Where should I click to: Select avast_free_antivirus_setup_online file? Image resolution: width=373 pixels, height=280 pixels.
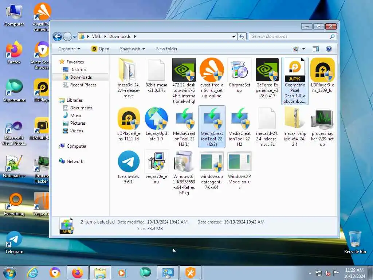212,78
